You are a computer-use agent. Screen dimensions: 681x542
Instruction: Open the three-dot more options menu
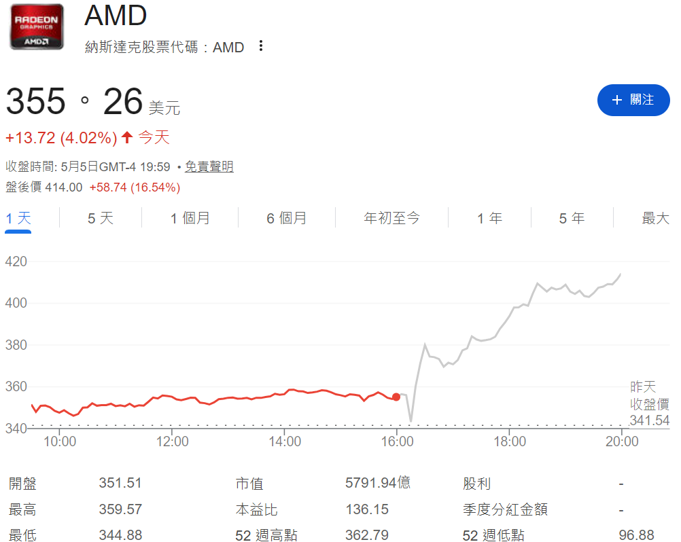click(x=260, y=46)
